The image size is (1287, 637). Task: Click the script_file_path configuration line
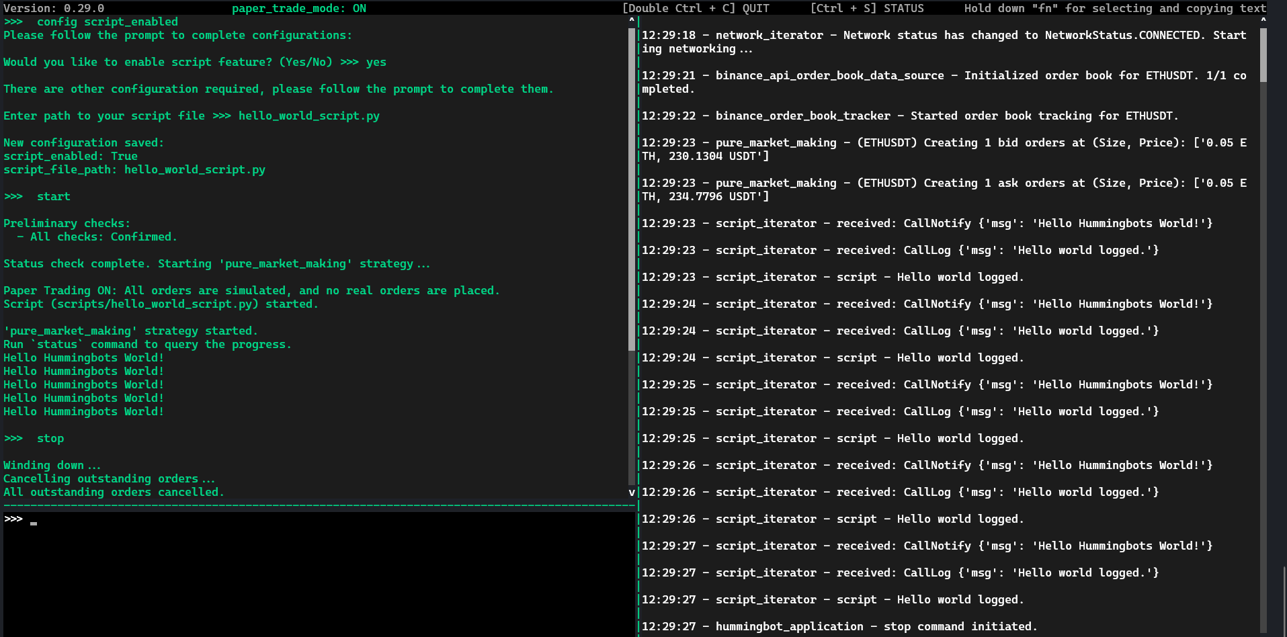pos(134,169)
